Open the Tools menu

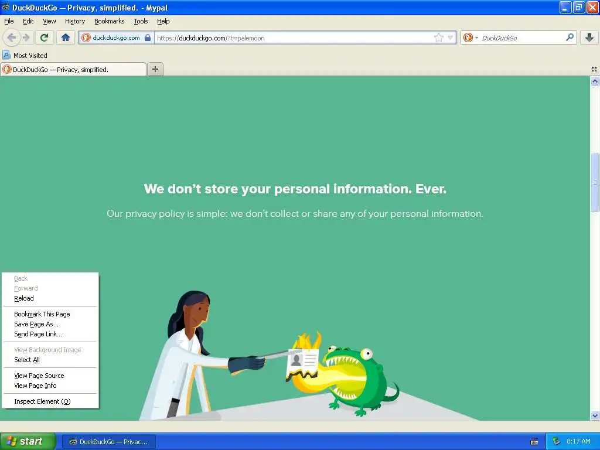point(141,21)
